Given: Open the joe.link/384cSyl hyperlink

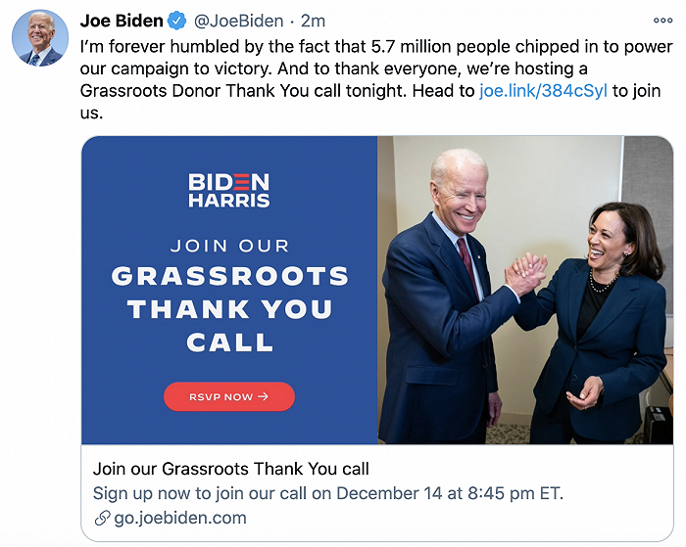Looking at the screenshot, I should click(543, 90).
